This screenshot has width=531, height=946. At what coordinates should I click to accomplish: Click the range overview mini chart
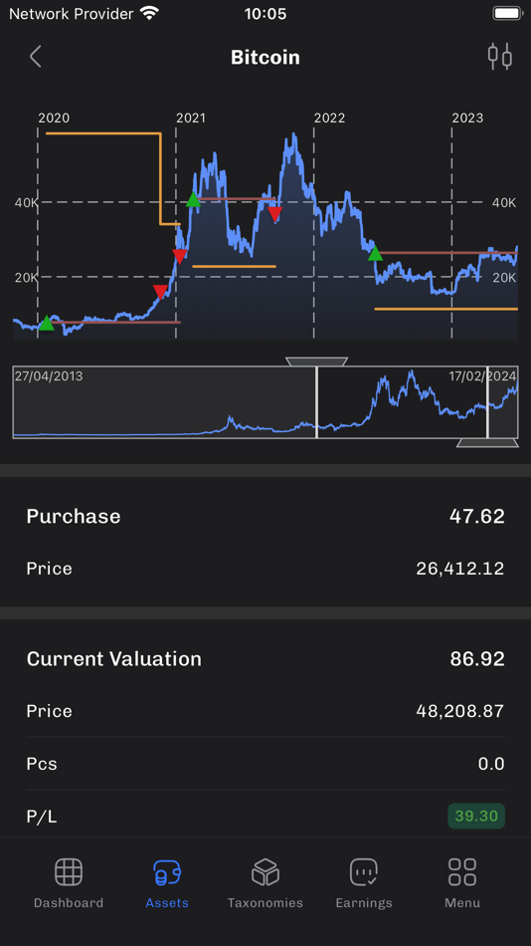click(265, 402)
